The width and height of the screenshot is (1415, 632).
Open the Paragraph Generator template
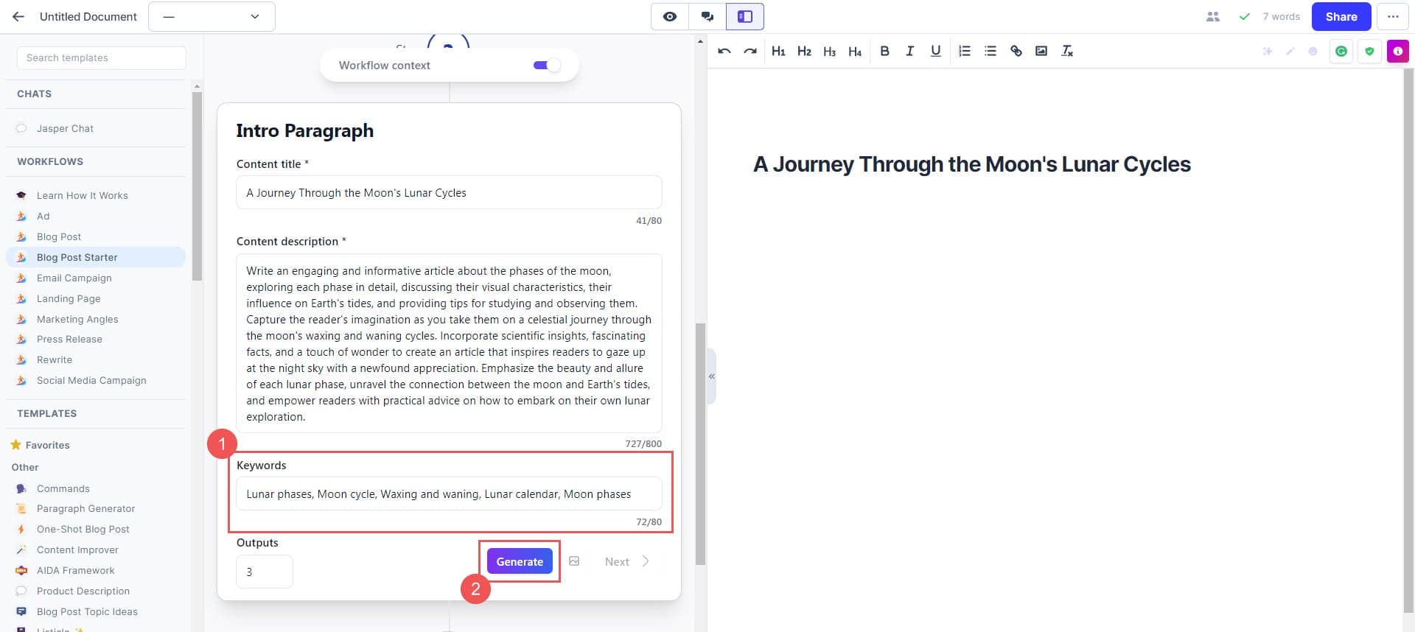85,508
